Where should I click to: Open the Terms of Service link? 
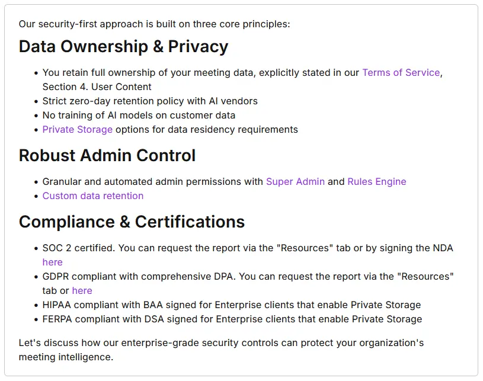[x=401, y=72]
